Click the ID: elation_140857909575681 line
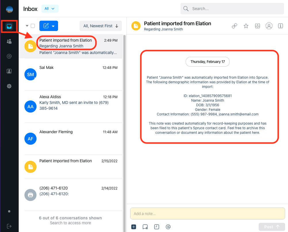This screenshot has width=288, height=232. pyautogui.click(x=208, y=96)
